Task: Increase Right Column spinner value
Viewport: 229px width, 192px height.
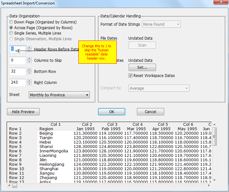Action: pos(29,81)
